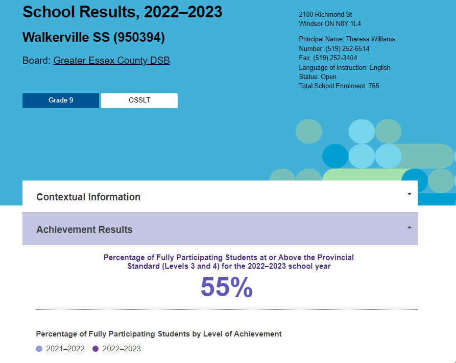Click the 2021–2022 legend dot
This screenshot has width=456, height=363.
39,349
